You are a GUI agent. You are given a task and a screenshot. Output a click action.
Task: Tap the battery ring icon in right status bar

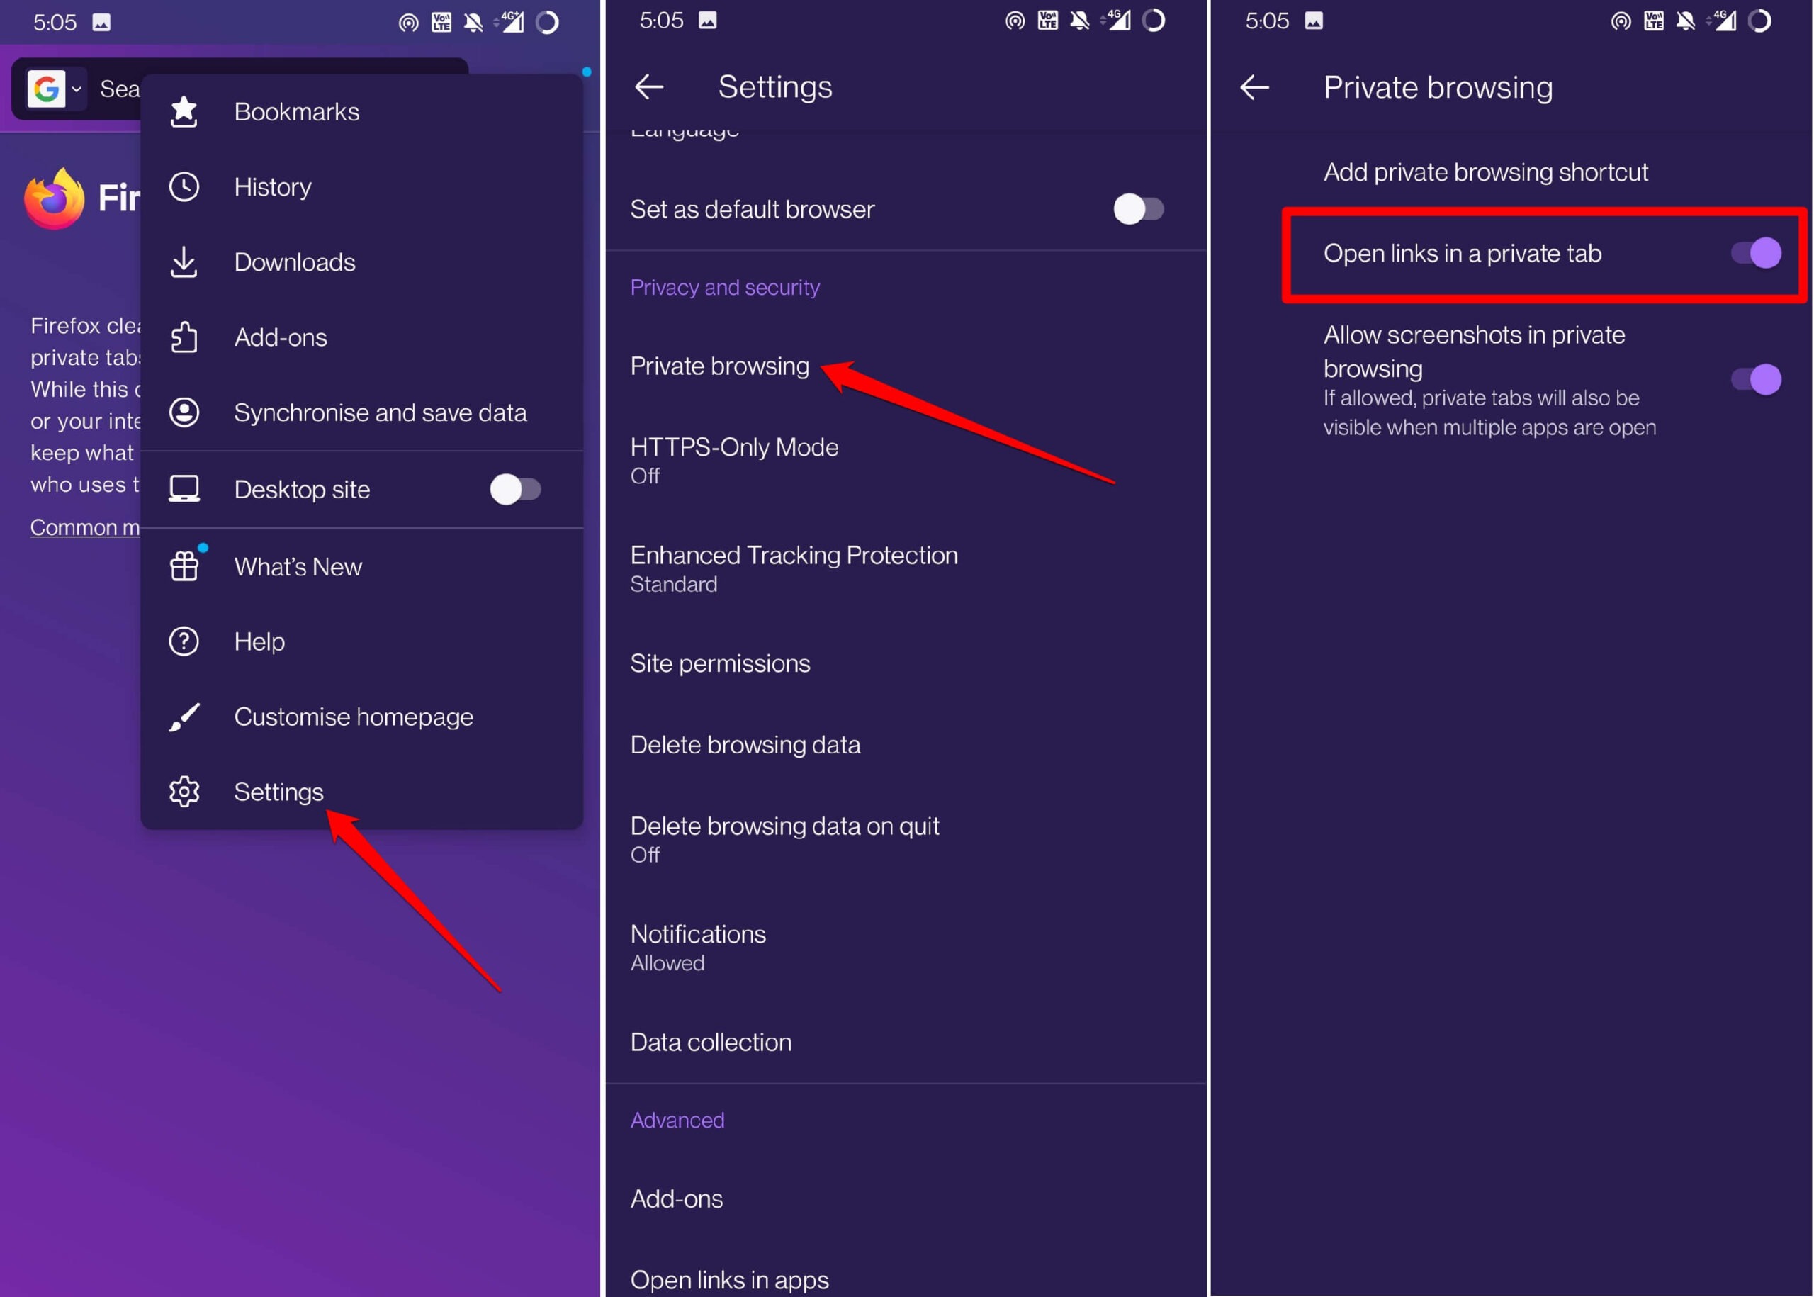point(1759,21)
